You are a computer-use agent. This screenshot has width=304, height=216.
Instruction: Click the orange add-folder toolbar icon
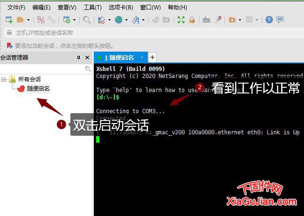(x=232, y=20)
